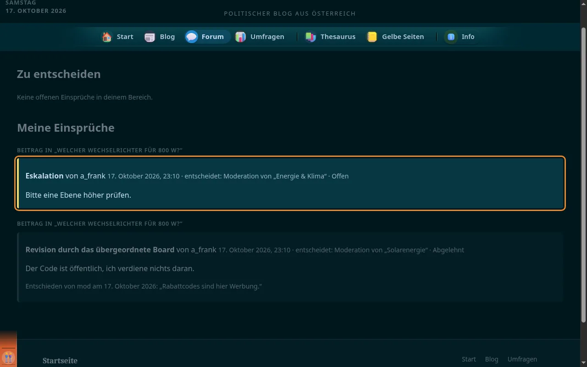Click 'Bitte eine Ebene höher prüfen.' text
This screenshot has width=587, height=367.
[78, 195]
